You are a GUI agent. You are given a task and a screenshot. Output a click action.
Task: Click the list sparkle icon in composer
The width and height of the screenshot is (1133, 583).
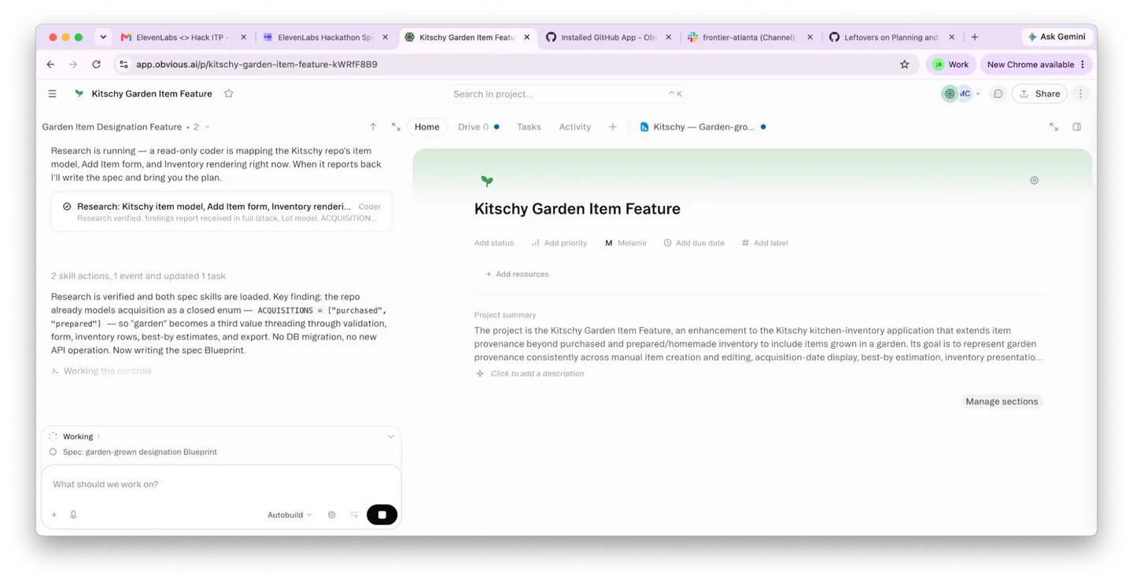pos(354,515)
